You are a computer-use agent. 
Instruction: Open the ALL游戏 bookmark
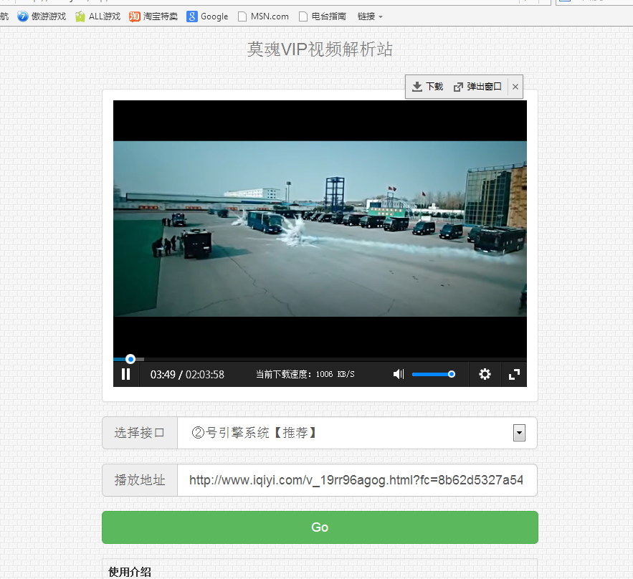coord(98,16)
